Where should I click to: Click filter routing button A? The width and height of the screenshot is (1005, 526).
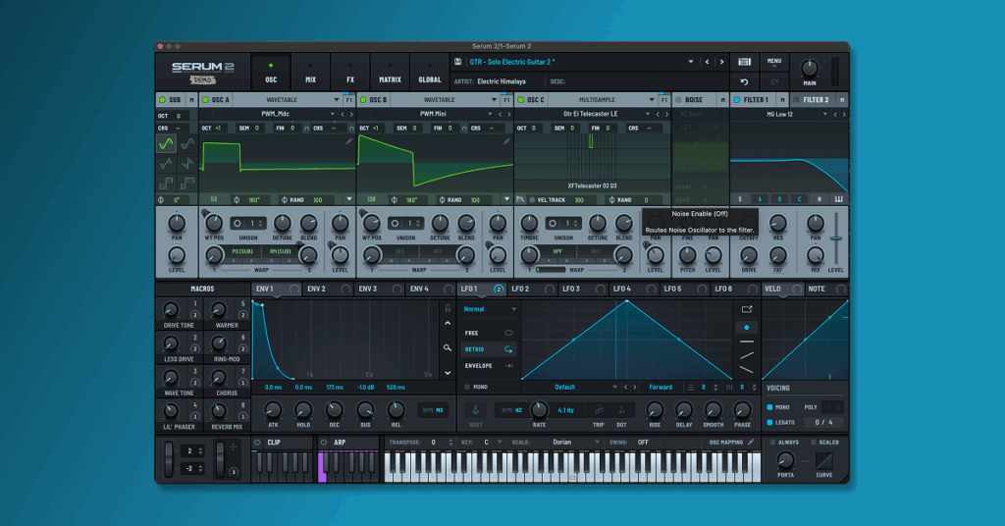pyautogui.click(x=760, y=199)
